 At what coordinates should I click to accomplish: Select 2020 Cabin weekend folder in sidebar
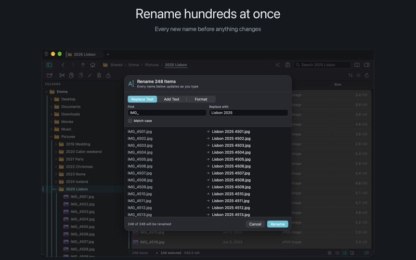click(84, 152)
